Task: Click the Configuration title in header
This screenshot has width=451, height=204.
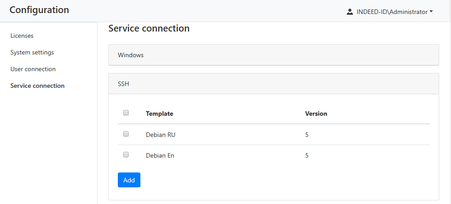Action: click(x=39, y=10)
